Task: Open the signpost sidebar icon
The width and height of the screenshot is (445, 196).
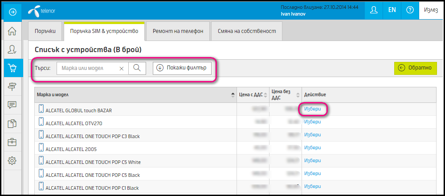Action: (x=12, y=86)
